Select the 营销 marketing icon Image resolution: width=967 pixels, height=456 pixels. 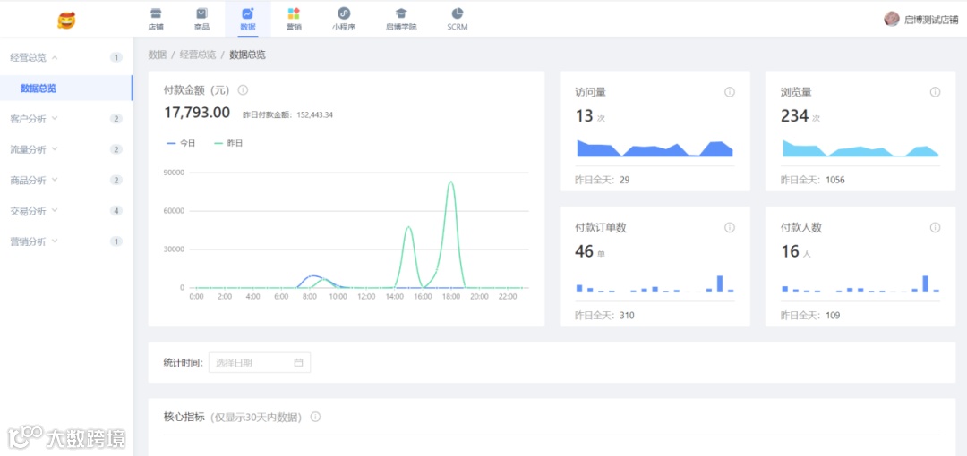[x=294, y=13]
